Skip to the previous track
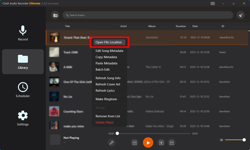250x150 pixels. coord(135,142)
